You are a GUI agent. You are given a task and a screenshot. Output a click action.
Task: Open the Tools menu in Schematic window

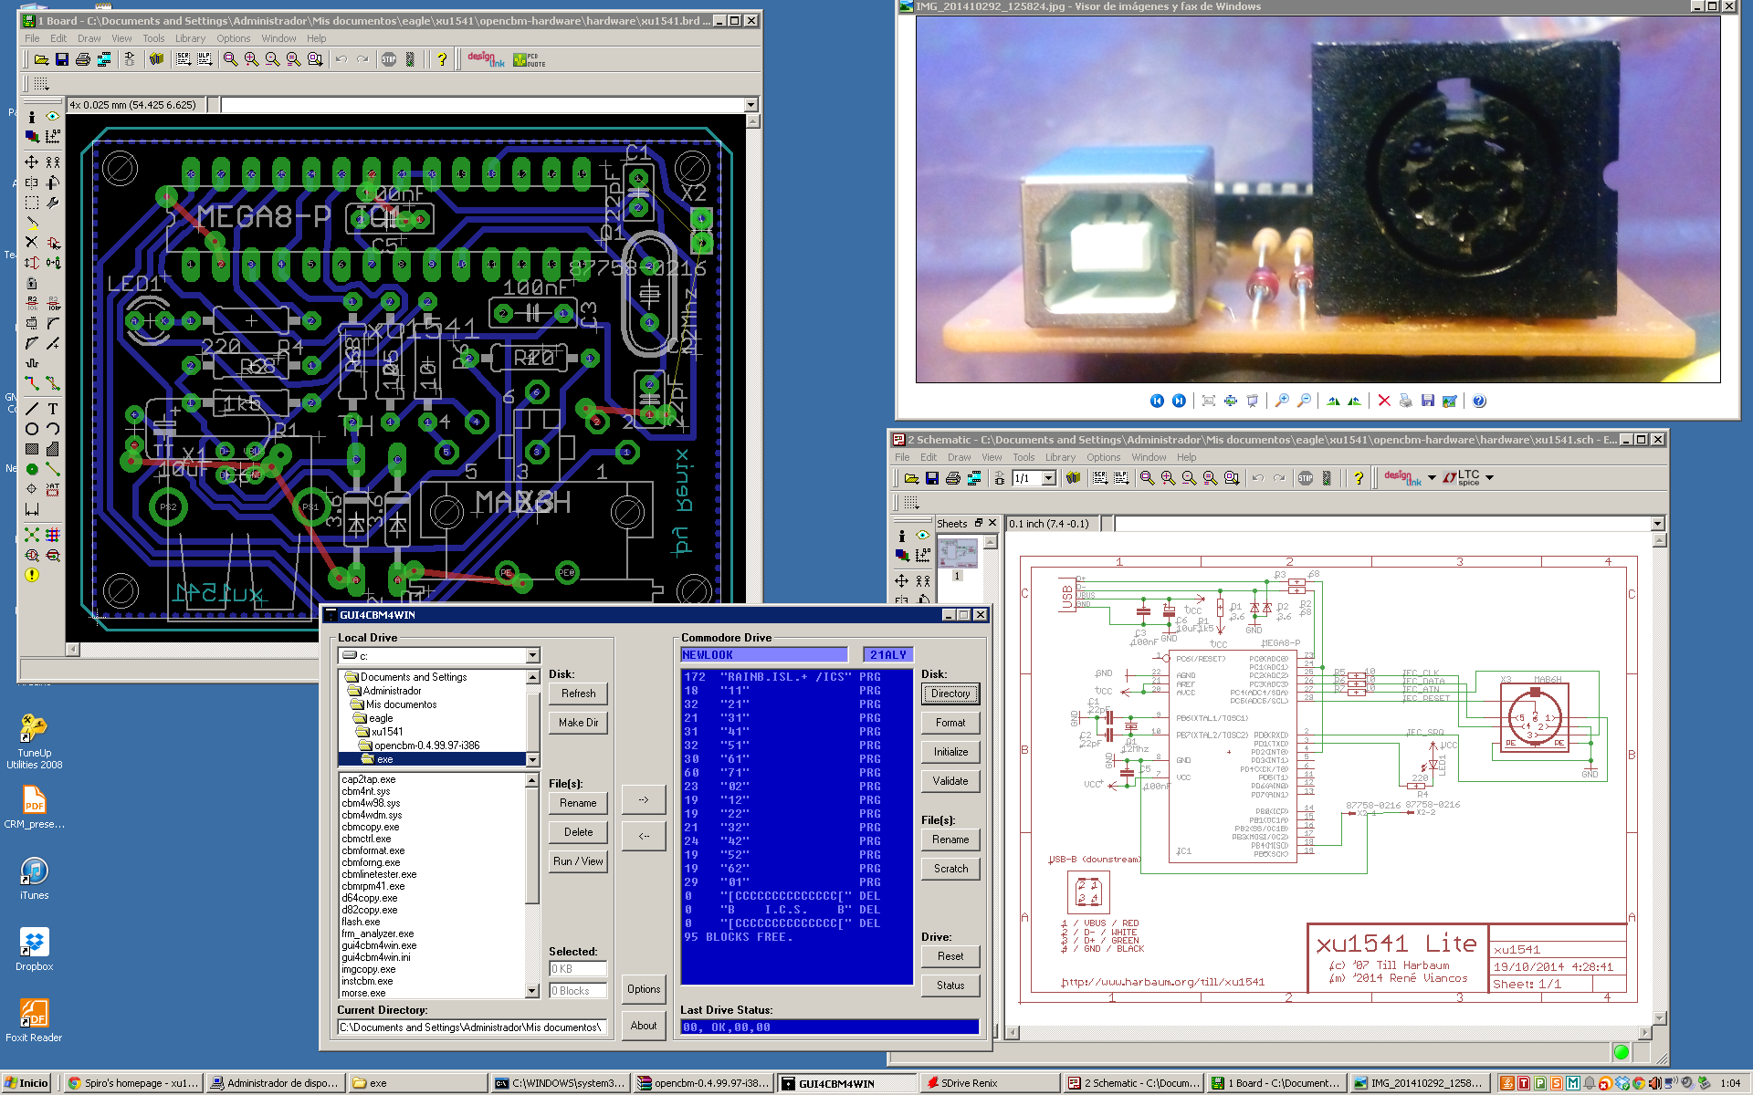point(1023,457)
